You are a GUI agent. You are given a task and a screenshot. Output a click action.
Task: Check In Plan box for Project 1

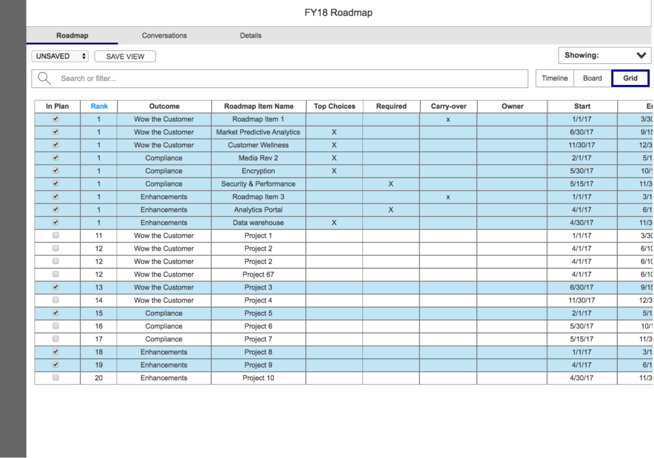(x=56, y=235)
